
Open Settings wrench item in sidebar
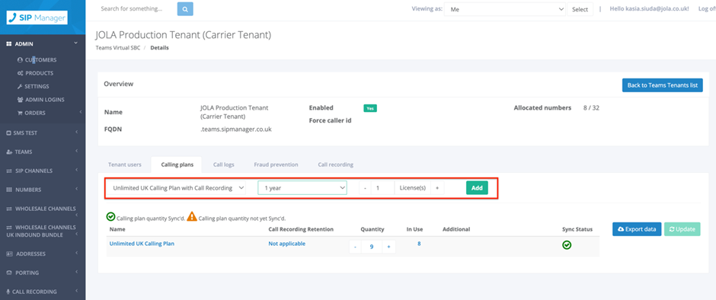tap(33, 86)
